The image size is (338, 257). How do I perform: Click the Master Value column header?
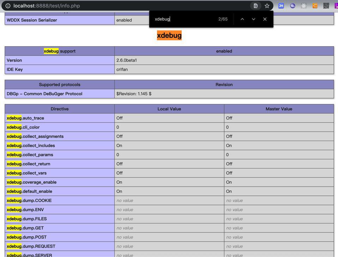click(x=279, y=109)
